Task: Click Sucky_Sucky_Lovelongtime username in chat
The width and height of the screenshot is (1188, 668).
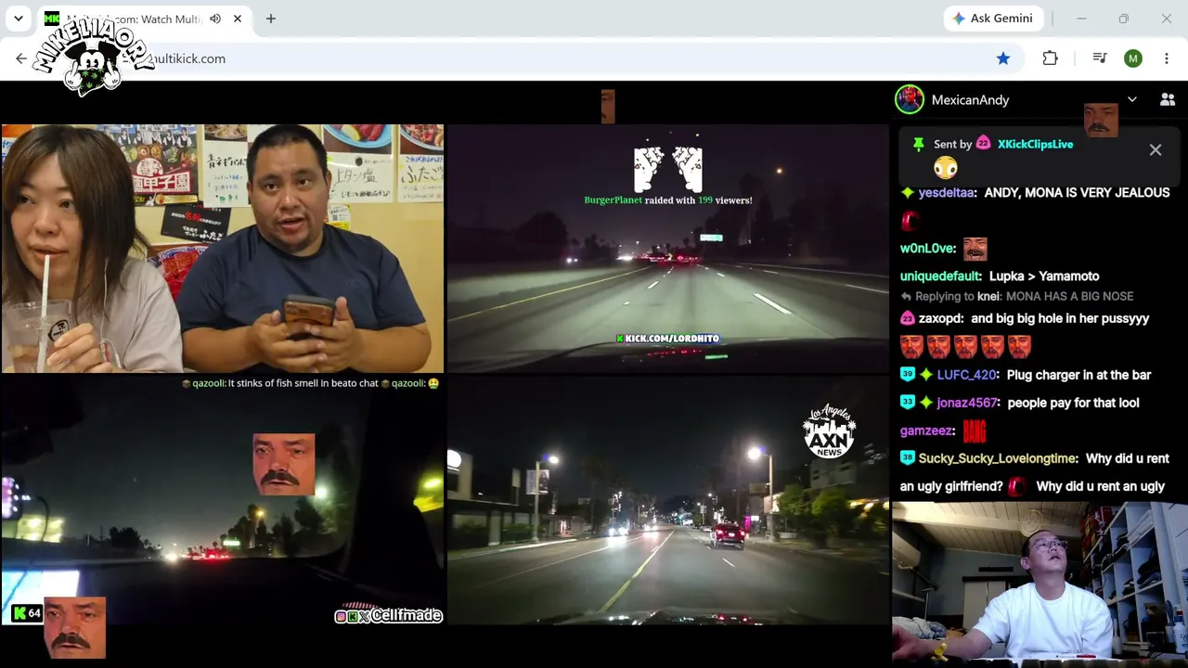Action: pos(998,458)
